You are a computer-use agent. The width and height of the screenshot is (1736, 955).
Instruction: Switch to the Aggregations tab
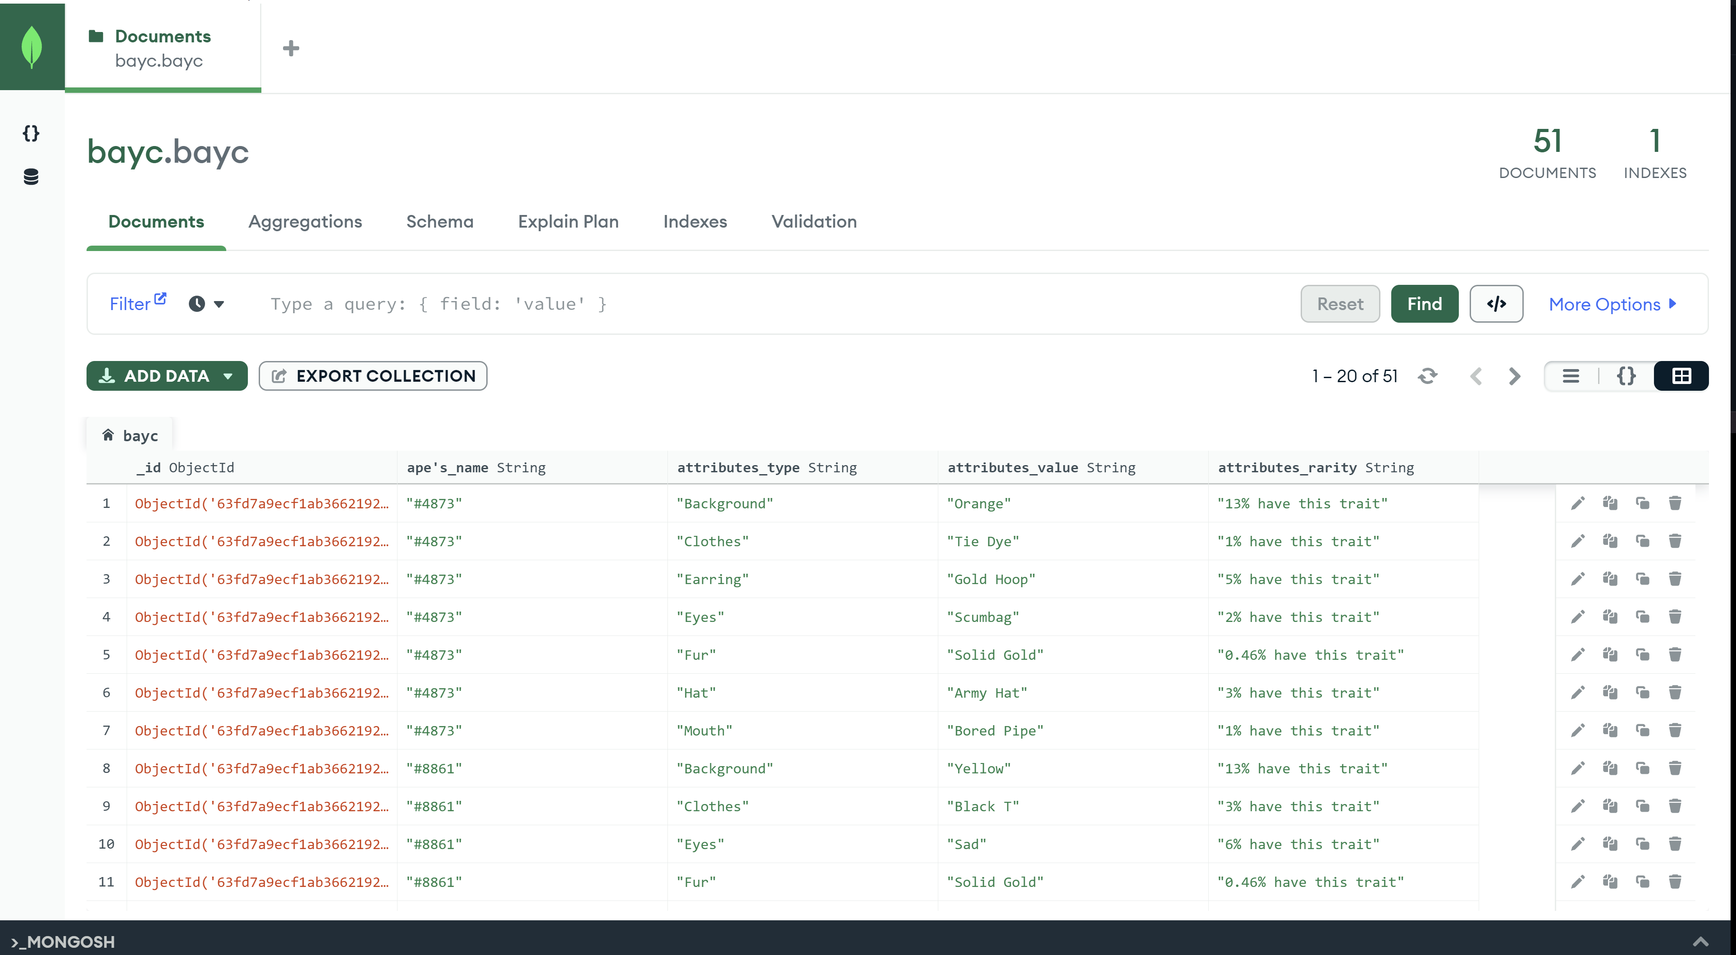[x=305, y=221]
